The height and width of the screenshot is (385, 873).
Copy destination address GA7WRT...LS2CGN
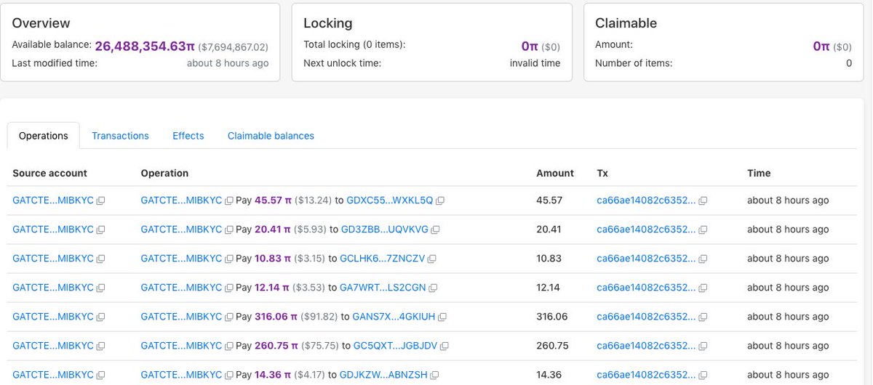click(433, 288)
